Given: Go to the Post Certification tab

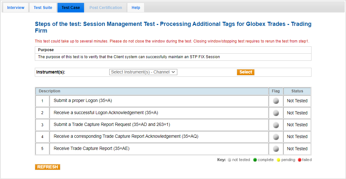Looking at the screenshot, I should [x=105, y=8].
